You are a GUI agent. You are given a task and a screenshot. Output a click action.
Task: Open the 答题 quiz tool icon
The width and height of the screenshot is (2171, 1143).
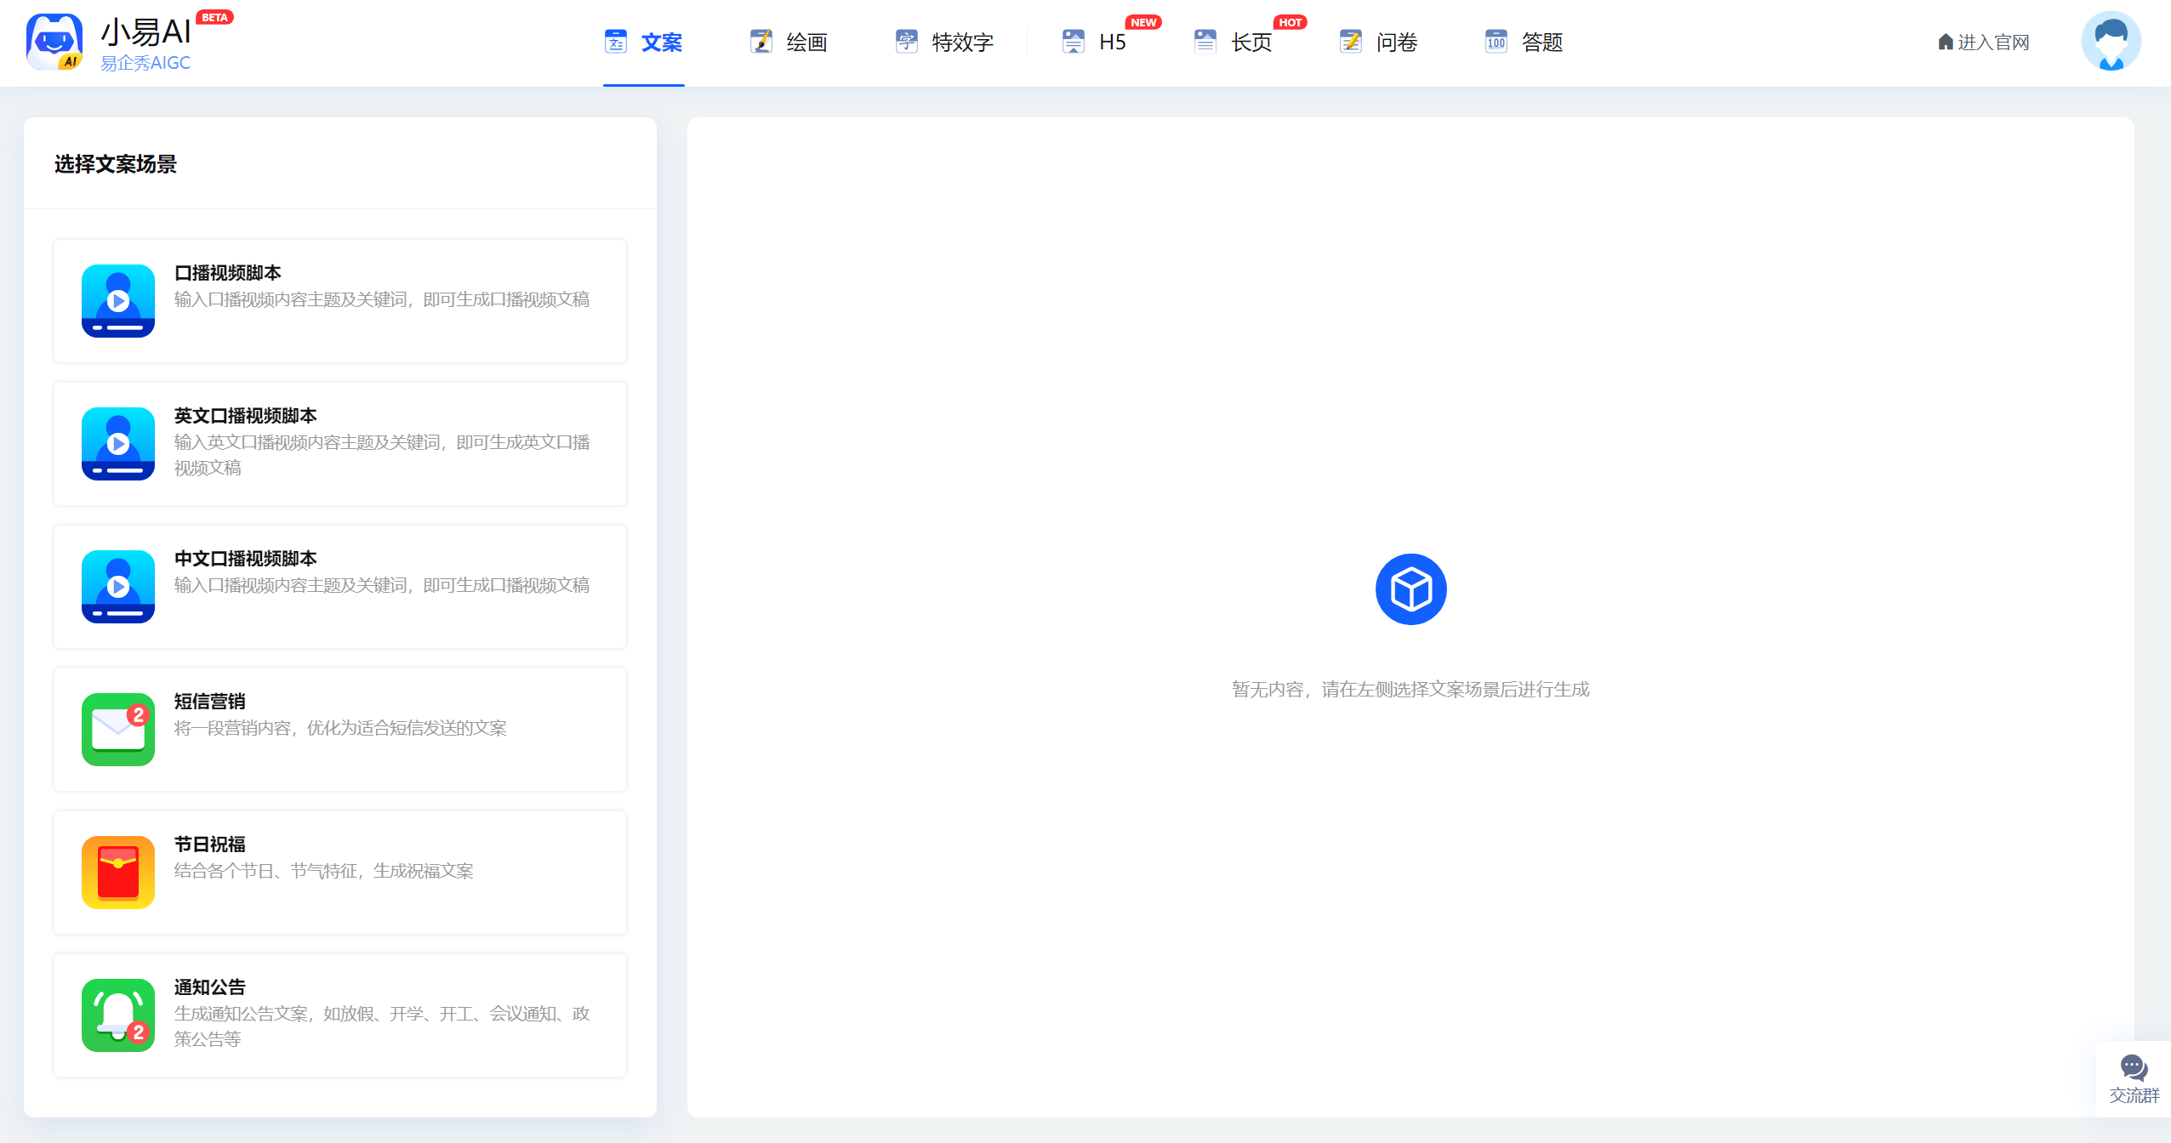click(1496, 41)
